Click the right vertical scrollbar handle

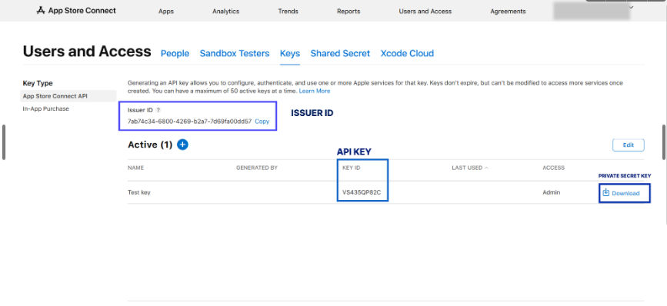pos(664,142)
